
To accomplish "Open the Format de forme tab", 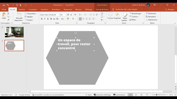I will 102,10.
